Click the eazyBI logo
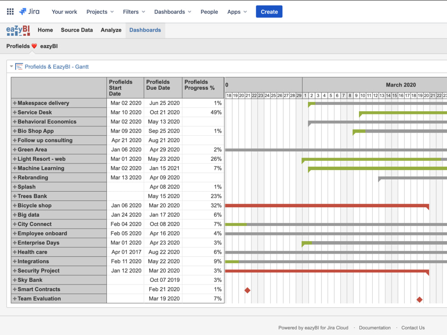 pyautogui.click(x=18, y=30)
